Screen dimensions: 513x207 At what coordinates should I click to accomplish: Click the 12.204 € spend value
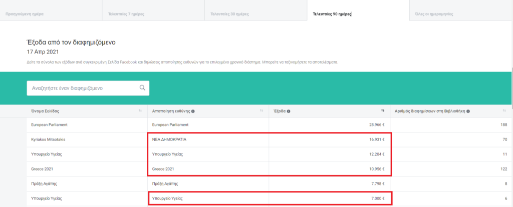coord(377,154)
